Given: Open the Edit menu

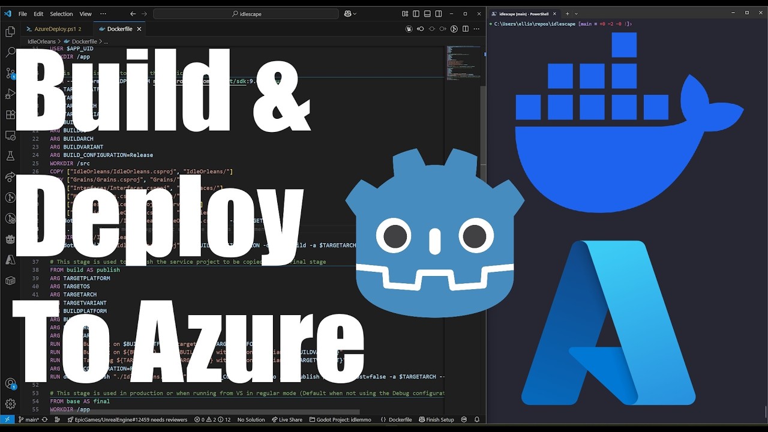Looking at the screenshot, I should click(x=38, y=13).
